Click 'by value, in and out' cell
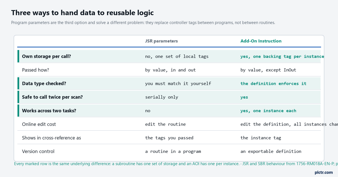The height and width of the screenshot is (177, 338). pos(170,70)
